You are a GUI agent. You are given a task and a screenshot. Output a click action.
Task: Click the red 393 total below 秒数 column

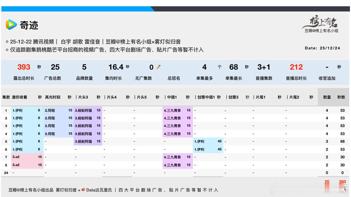[342, 182]
